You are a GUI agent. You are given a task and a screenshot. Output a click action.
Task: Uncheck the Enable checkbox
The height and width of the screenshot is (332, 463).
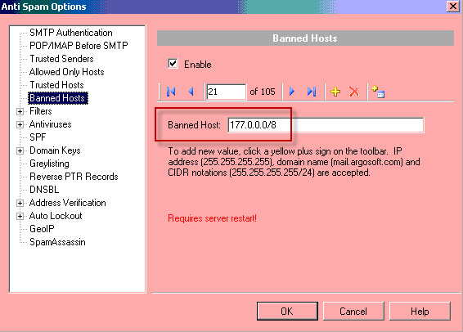point(173,64)
